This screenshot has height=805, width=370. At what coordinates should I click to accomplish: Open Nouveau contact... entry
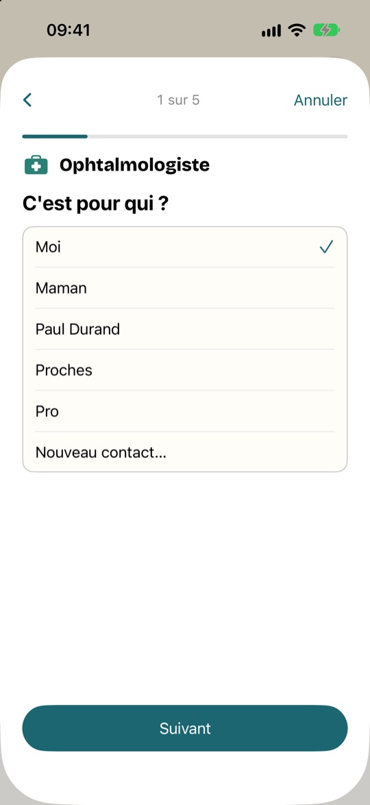pyautogui.click(x=185, y=452)
